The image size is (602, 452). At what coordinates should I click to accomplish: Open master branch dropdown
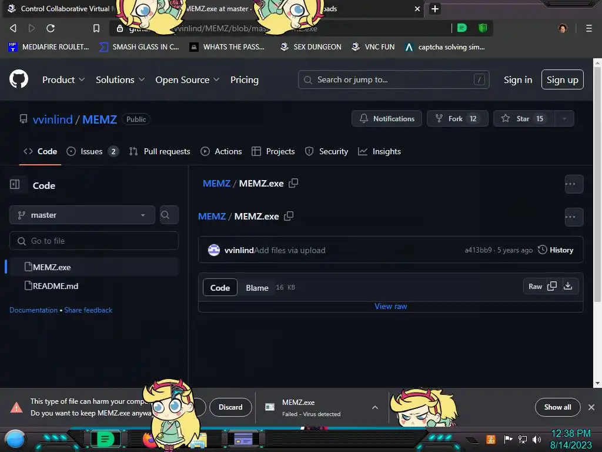[82, 215]
